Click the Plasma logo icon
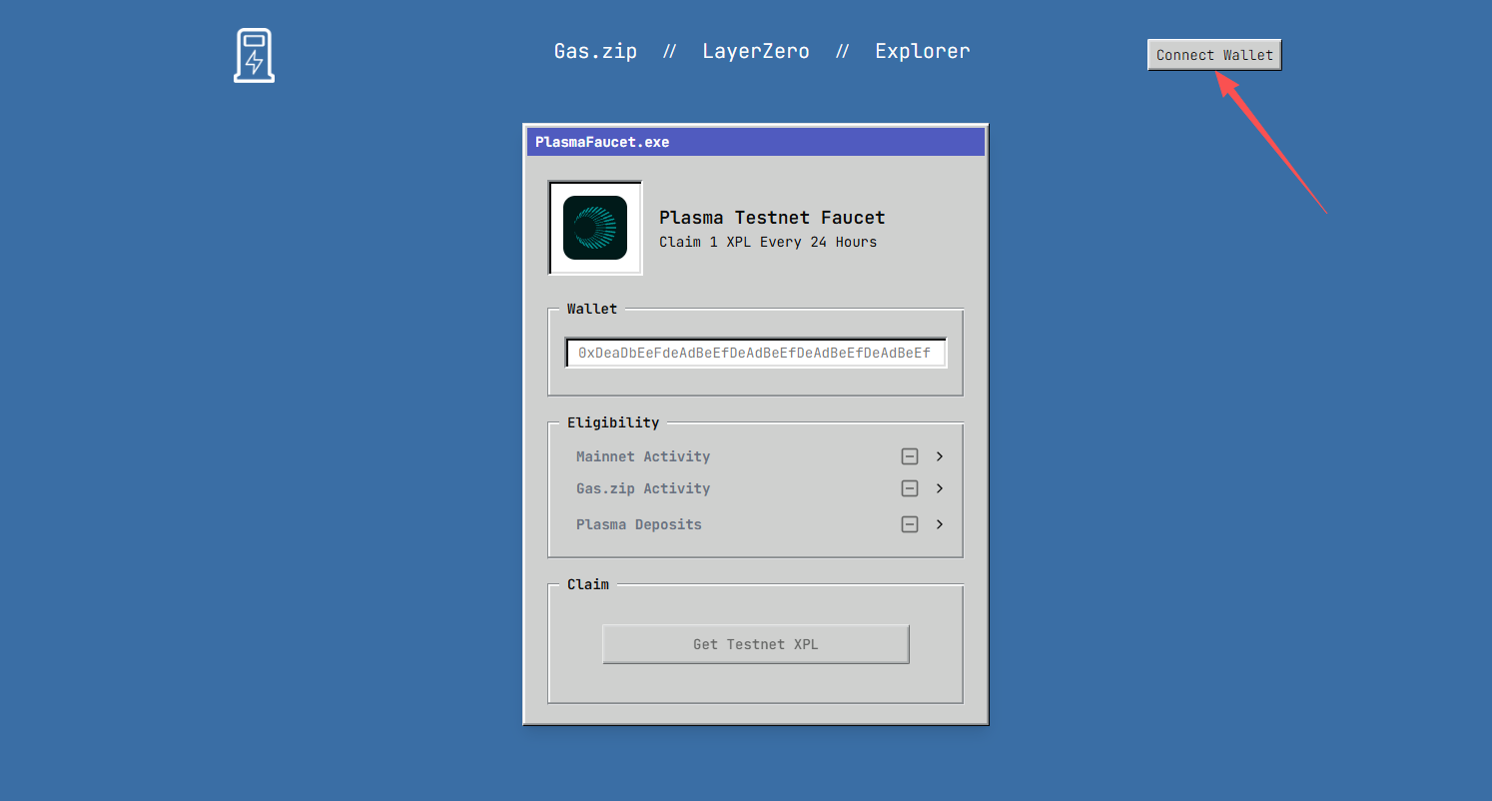The height and width of the screenshot is (801, 1492). (x=595, y=228)
